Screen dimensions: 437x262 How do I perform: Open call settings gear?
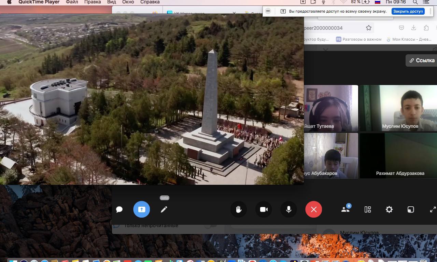click(389, 209)
